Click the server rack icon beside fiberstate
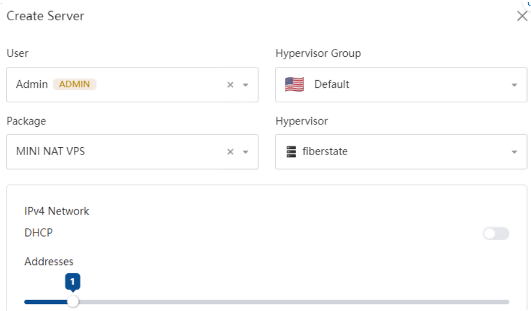 click(291, 152)
